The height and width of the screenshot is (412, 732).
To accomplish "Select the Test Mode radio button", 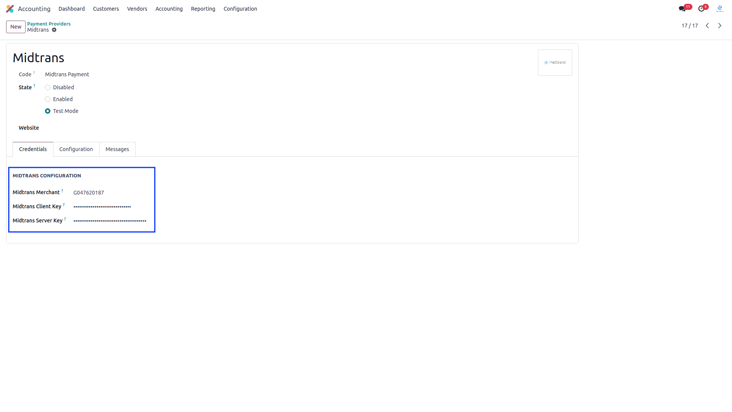I will click(48, 111).
